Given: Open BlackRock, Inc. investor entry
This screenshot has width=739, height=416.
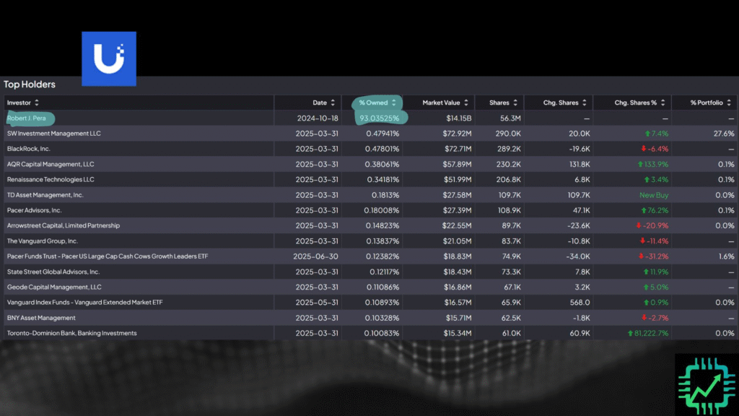Looking at the screenshot, I should (x=29, y=149).
